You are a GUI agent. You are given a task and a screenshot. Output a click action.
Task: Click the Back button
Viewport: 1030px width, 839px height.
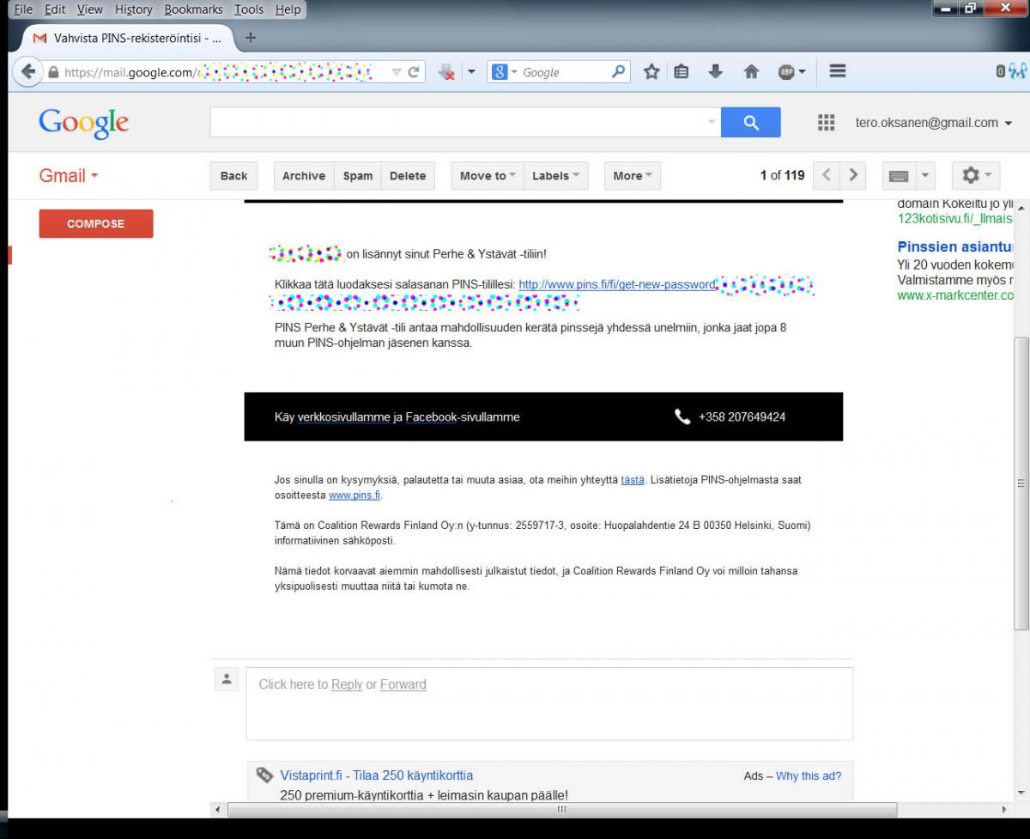click(x=233, y=175)
